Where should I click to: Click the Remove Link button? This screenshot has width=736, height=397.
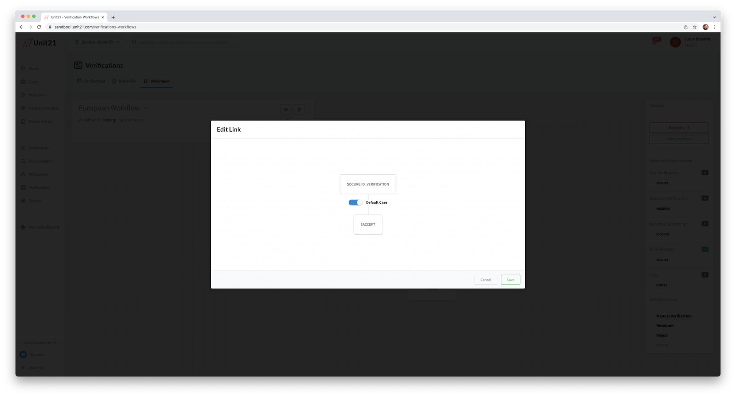679,127
